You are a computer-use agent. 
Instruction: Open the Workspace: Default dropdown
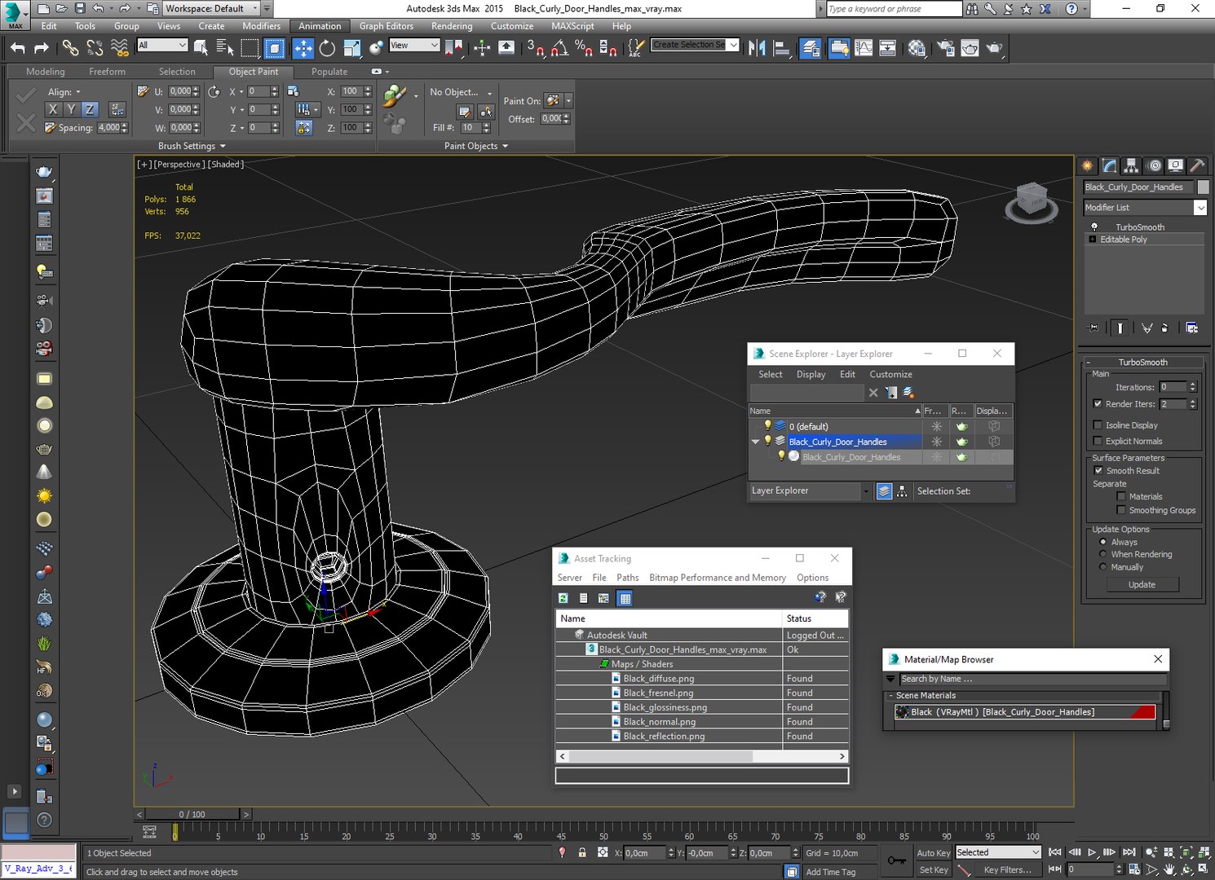210,8
